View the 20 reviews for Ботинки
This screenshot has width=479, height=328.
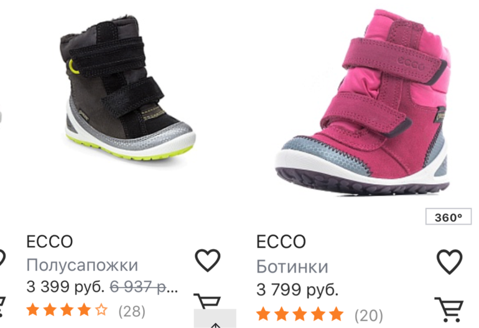[x=368, y=315]
